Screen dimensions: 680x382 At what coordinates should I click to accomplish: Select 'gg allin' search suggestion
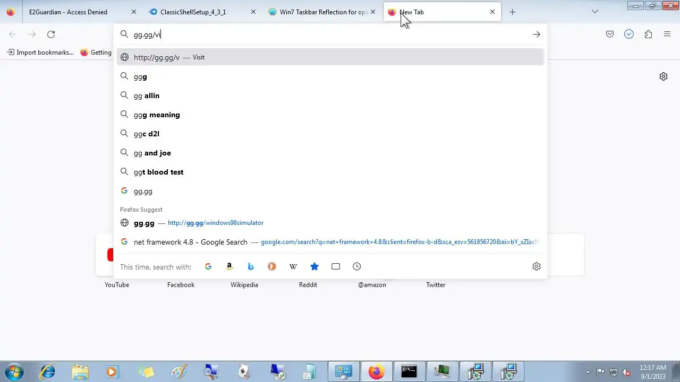pyautogui.click(x=330, y=95)
